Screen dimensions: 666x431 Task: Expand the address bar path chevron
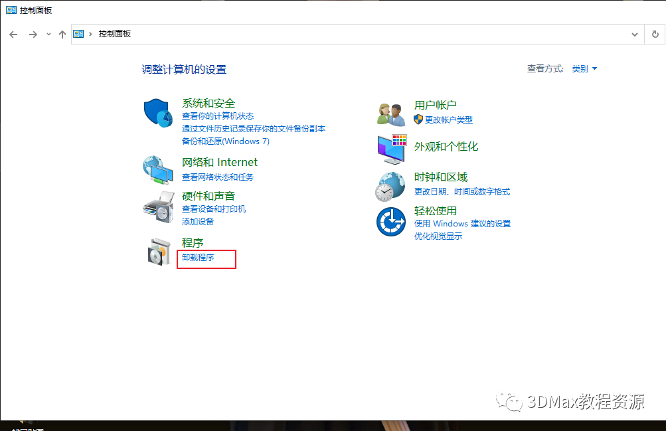pyautogui.click(x=90, y=34)
